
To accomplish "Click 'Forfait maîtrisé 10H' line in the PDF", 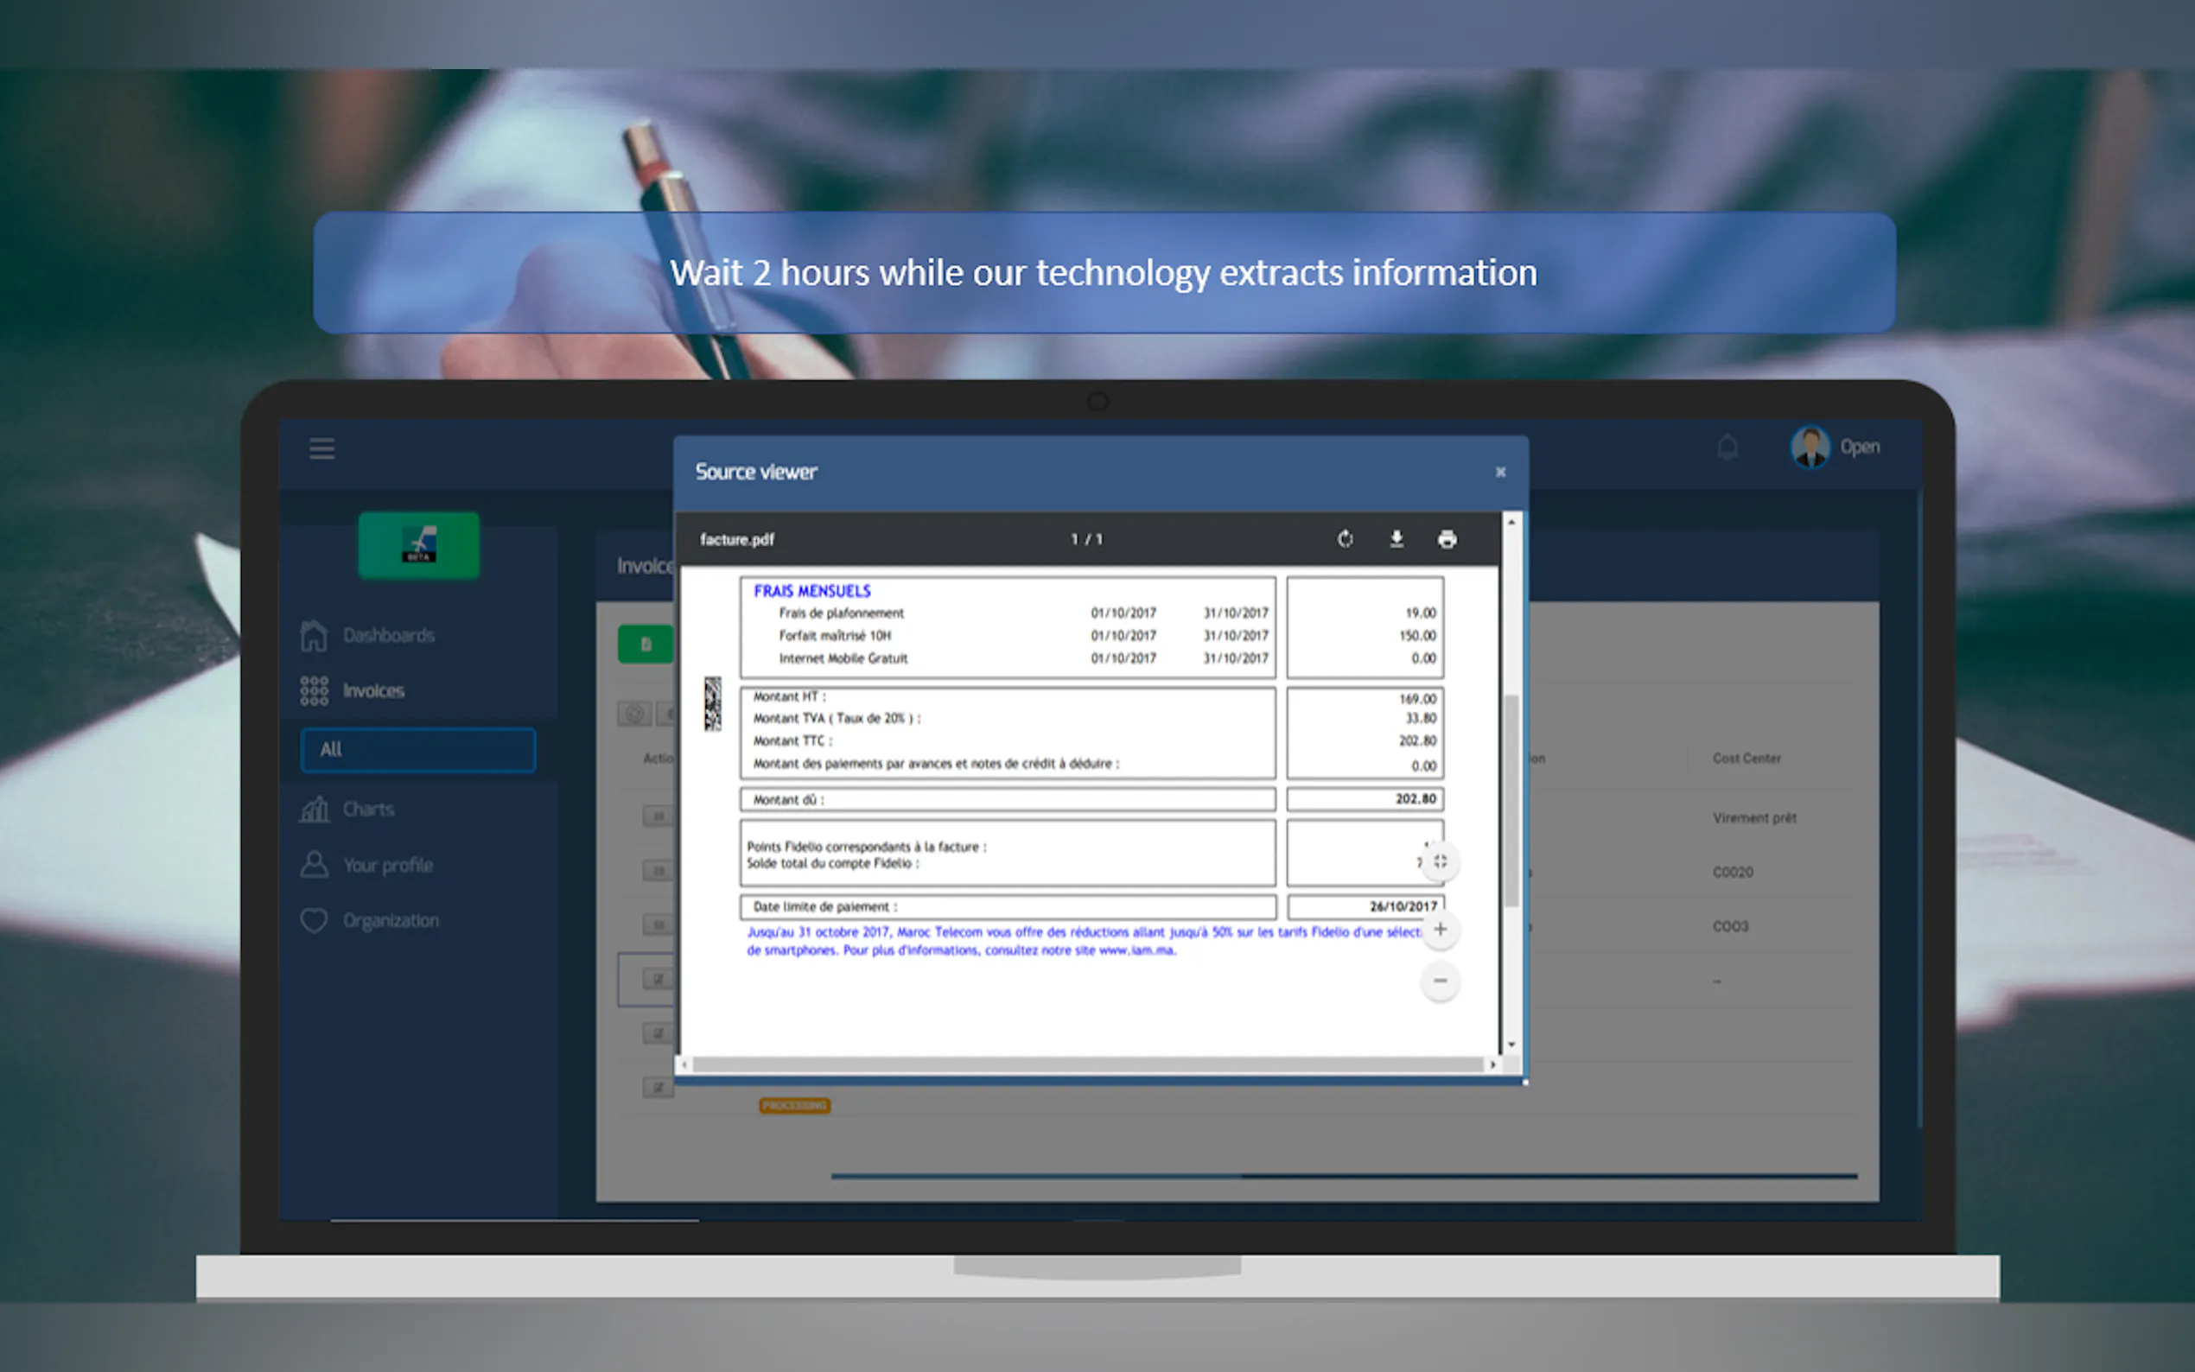I will pos(835,635).
